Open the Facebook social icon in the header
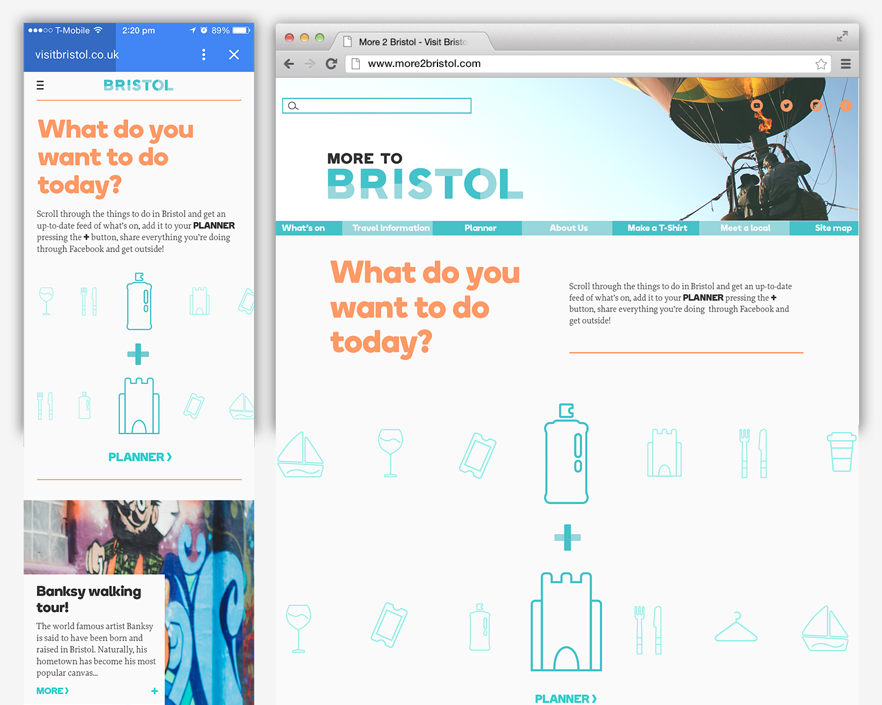 click(846, 106)
